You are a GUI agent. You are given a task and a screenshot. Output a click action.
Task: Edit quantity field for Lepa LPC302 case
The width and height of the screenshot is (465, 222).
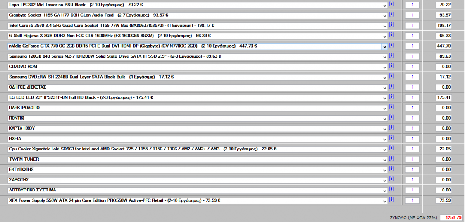pos(412,5)
